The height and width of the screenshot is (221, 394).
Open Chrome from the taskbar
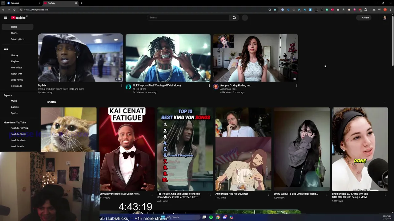tap(218, 217)
